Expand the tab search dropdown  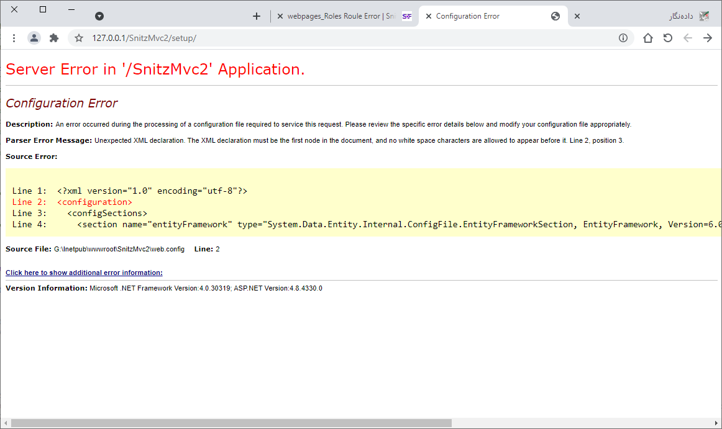[99, 16]
